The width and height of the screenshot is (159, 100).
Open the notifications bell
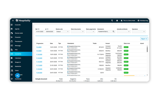pos(117,21)
